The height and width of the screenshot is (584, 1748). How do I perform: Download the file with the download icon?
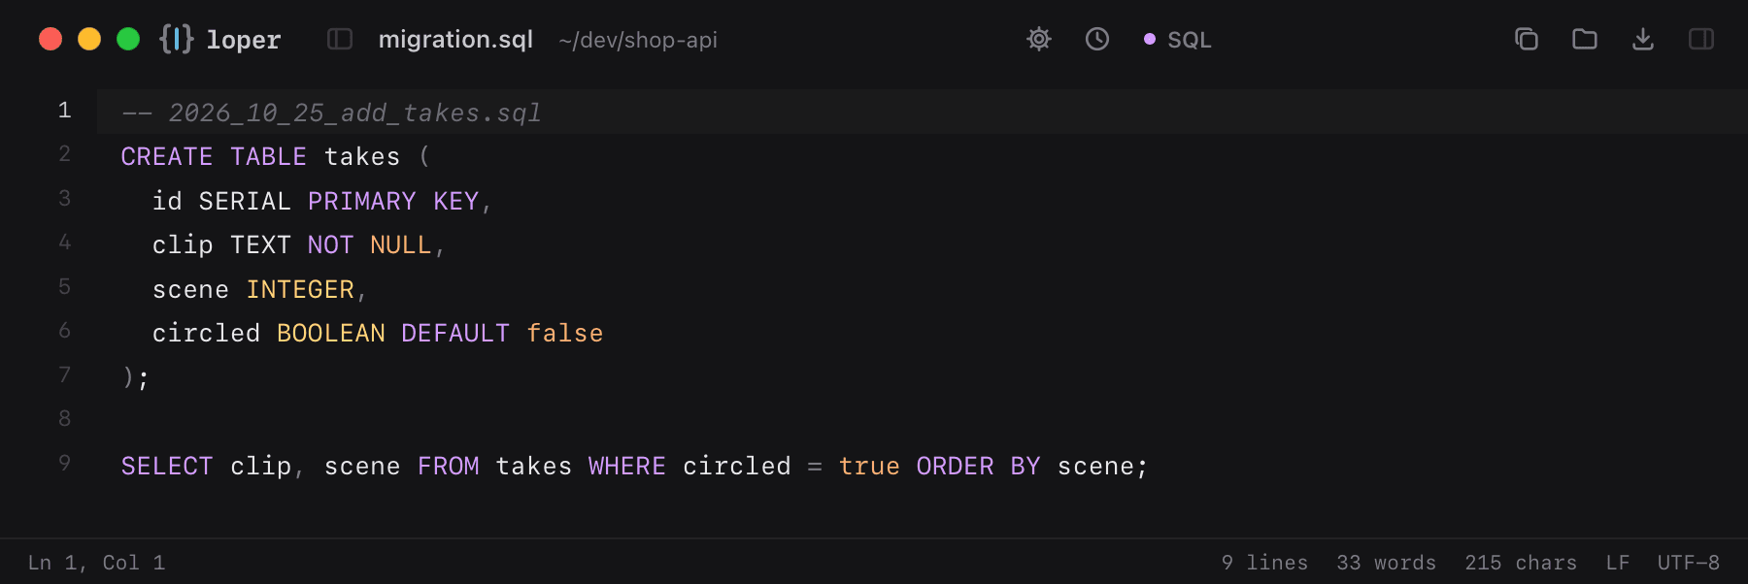point(1643,39)
